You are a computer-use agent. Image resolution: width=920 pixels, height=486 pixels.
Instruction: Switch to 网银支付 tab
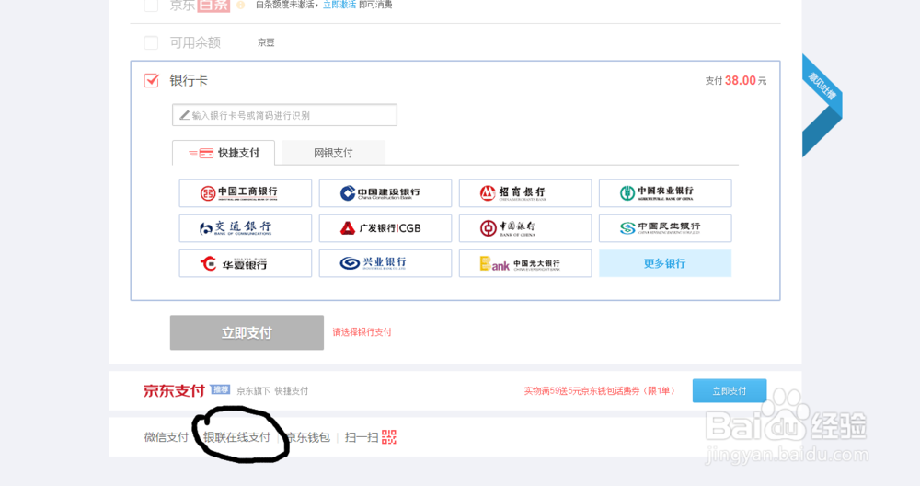(x=333, y=153)
